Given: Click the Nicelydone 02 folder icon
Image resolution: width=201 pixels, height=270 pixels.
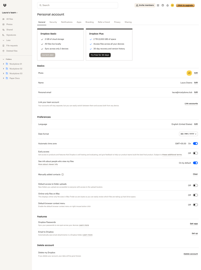Looking at the screenshot, I should pyautogui.click(x=7, y=69).
